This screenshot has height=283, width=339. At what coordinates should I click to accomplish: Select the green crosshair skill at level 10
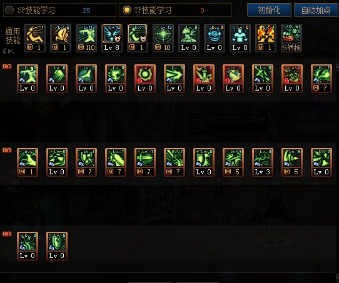[x=163, y=38]
